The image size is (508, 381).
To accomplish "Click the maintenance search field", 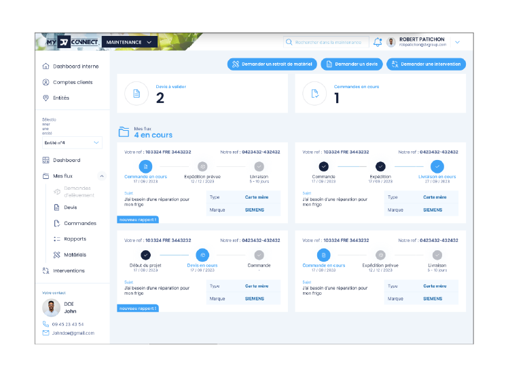I will pyautogui.click(x=327, y=42).
